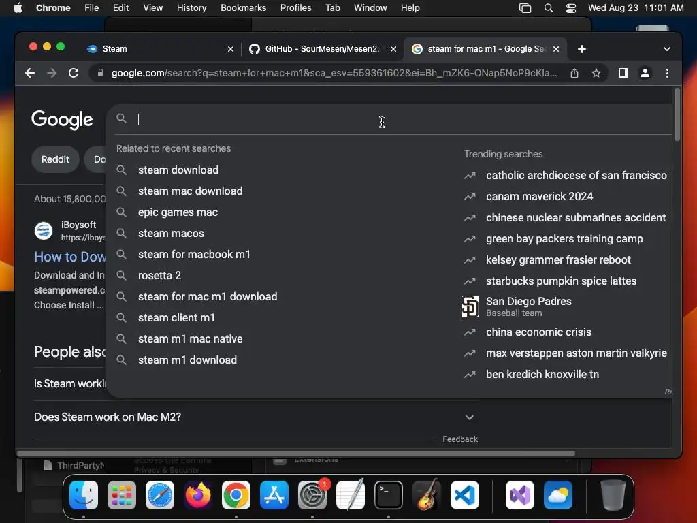Click the share page icon
The width and height of the screenshot is (697, 523).
(574, 73)
